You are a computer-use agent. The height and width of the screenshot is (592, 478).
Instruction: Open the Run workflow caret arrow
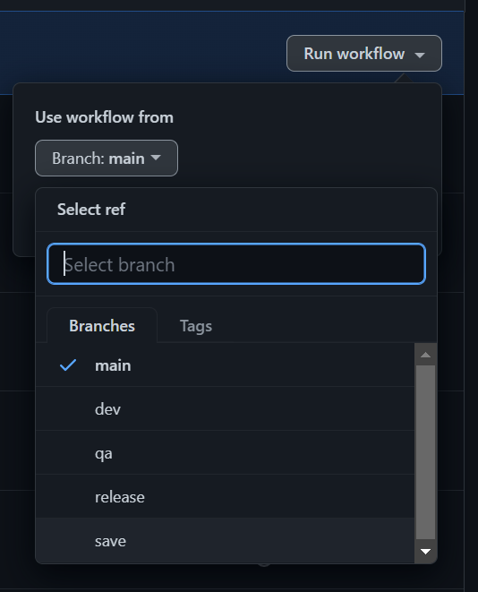point(420,56)
